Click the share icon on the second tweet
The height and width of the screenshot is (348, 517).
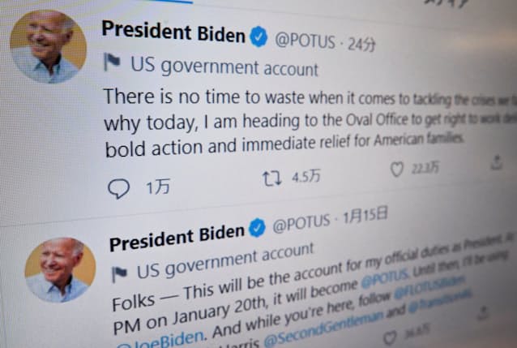click(483, 312)
